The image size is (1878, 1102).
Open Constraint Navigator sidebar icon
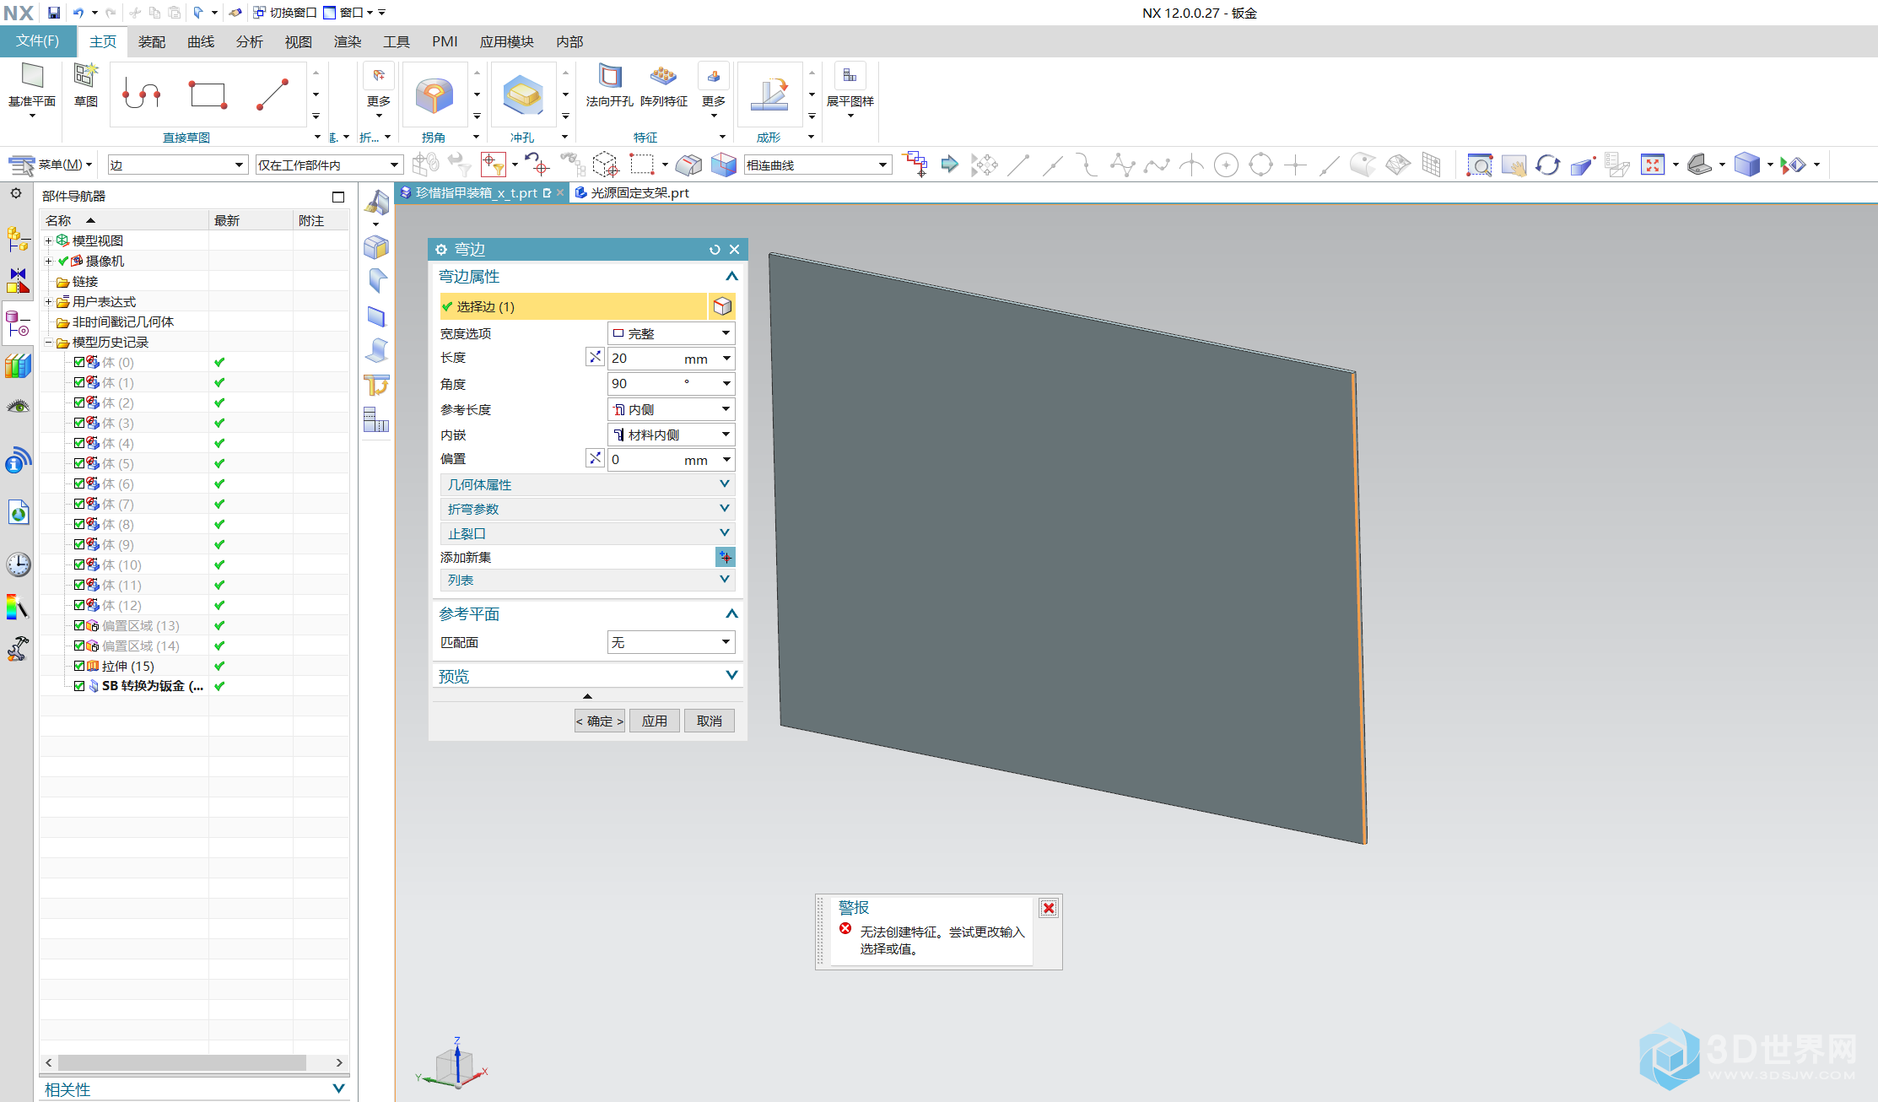pos(18,281)
